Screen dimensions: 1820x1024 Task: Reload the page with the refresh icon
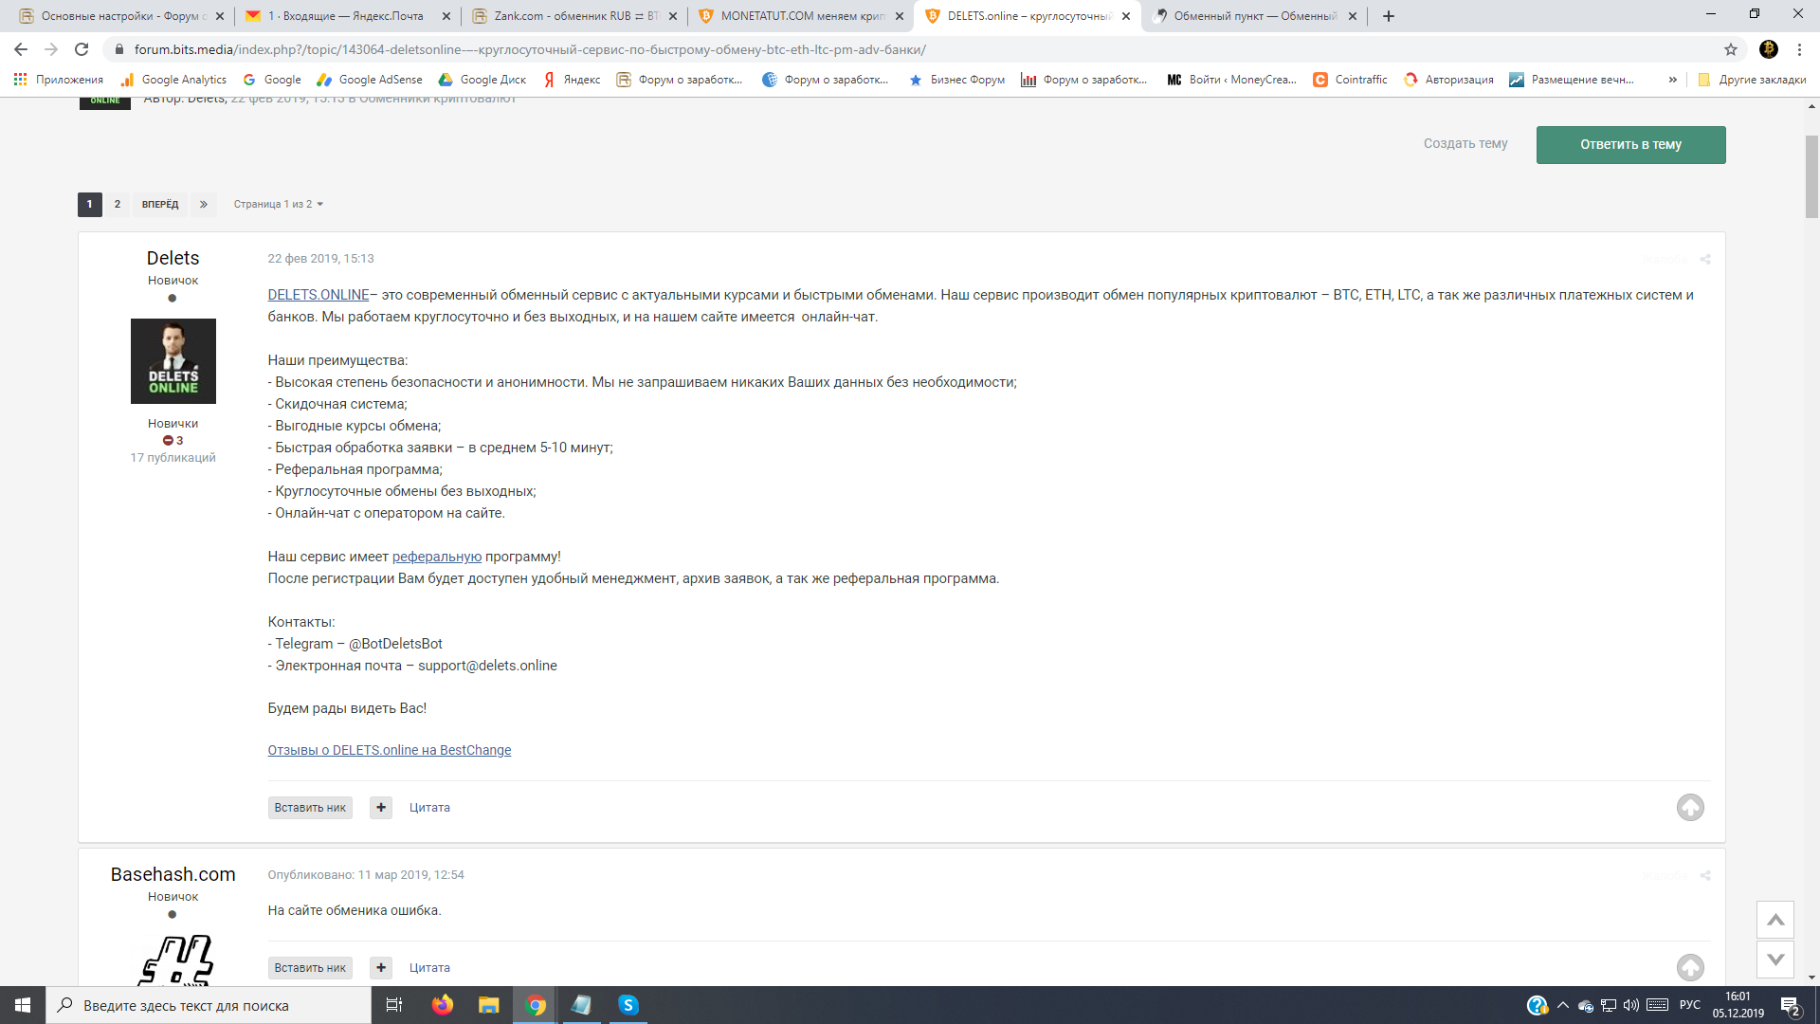click(82, 49)
